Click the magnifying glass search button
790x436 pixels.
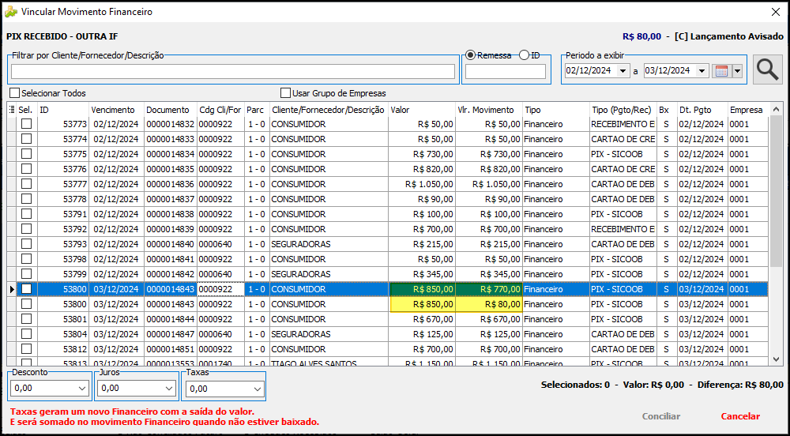768,70
